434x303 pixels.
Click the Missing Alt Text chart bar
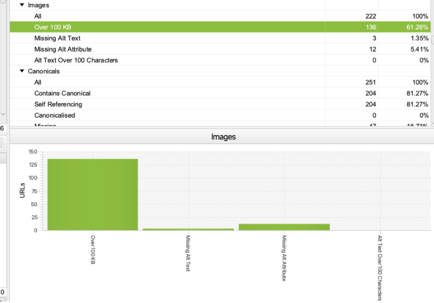coord(188,229)
